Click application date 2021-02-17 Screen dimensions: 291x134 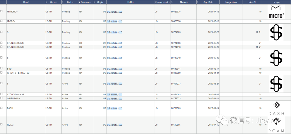(214, 69)
